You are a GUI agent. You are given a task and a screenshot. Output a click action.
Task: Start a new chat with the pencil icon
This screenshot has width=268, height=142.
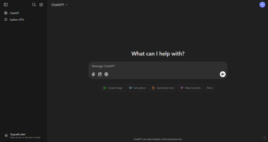point(41,5)
